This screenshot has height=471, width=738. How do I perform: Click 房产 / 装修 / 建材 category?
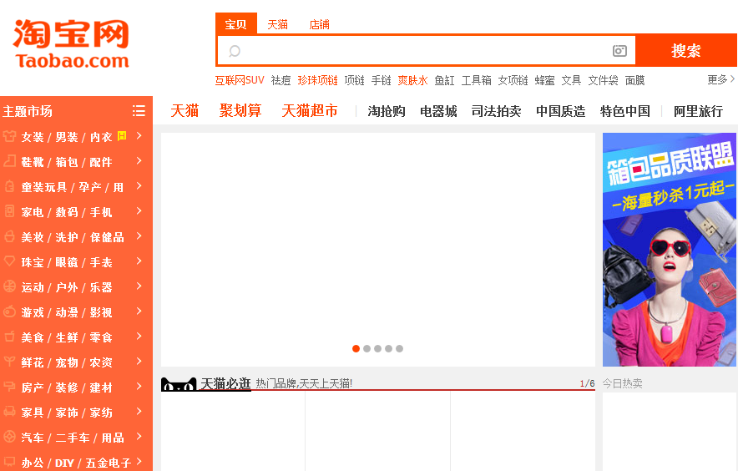(67, 387)
